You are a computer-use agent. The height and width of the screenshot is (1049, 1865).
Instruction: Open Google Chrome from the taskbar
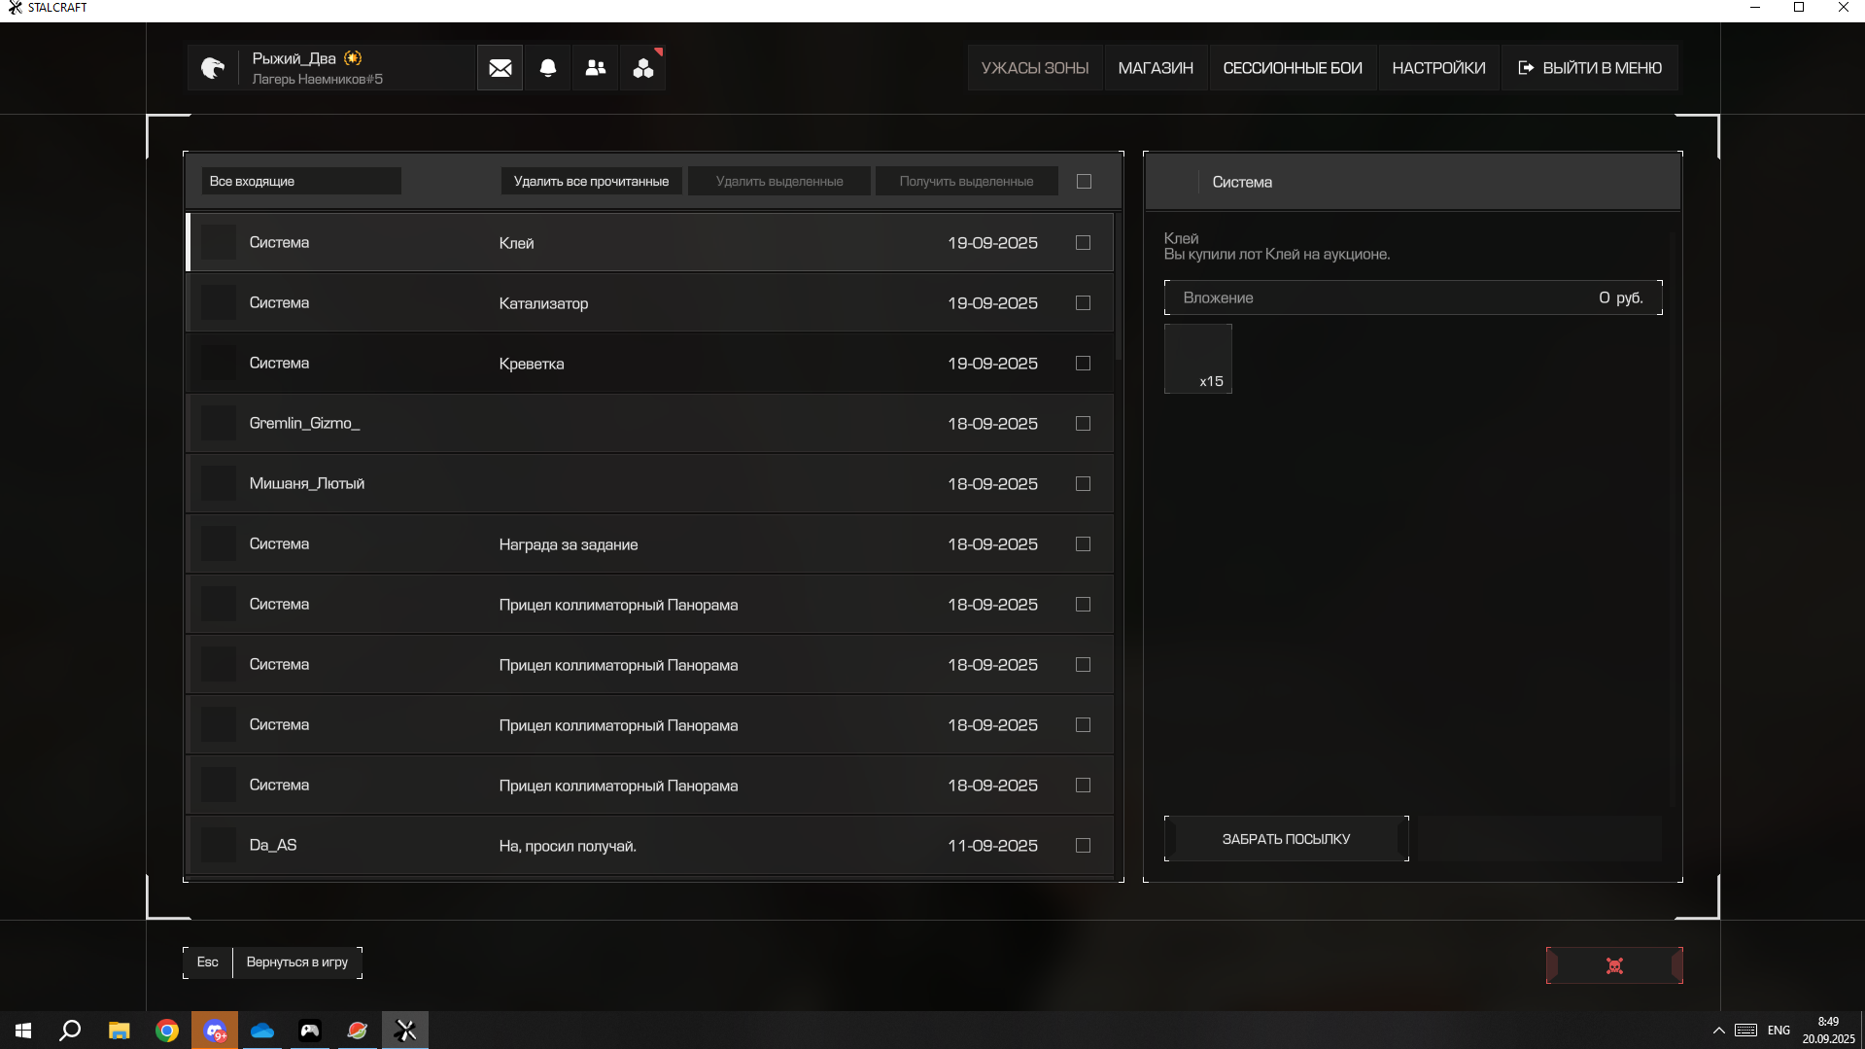[x=167, y=1031]
